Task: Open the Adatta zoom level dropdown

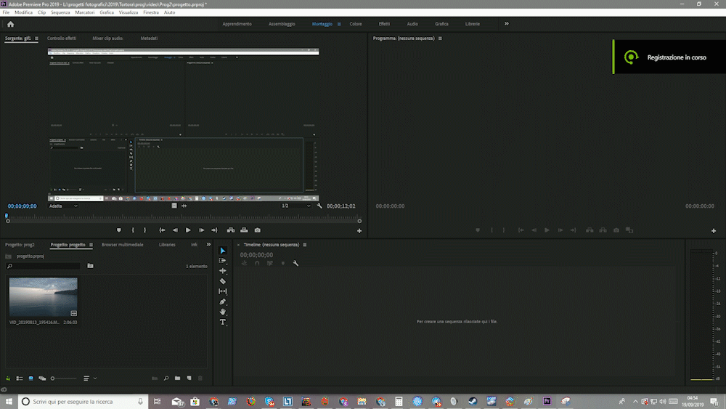Action: coord(63,206)
